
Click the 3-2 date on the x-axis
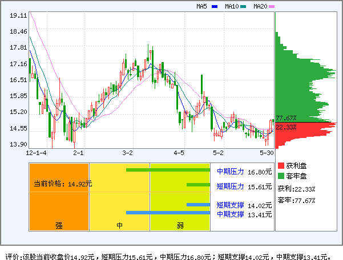(x=128, y=153)
